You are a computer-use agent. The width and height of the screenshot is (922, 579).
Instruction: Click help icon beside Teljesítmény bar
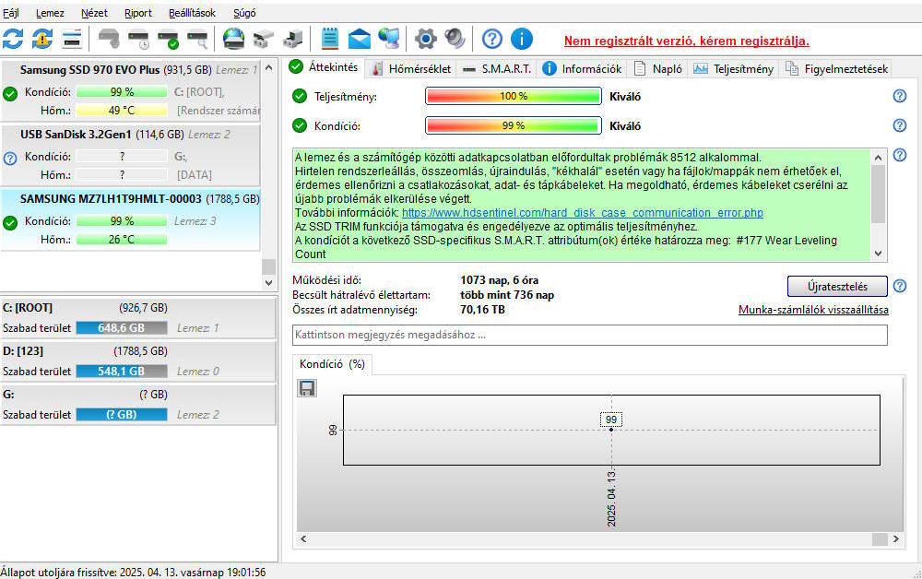[900, 96]
